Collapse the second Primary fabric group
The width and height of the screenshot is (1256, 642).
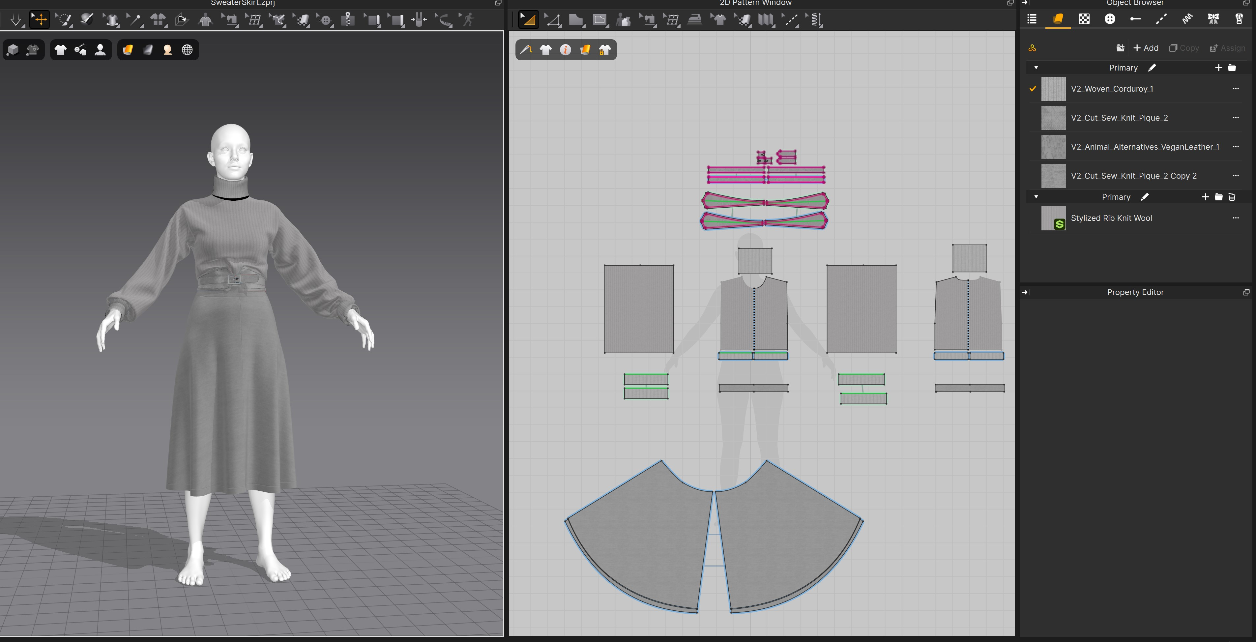pos(1036,197)
